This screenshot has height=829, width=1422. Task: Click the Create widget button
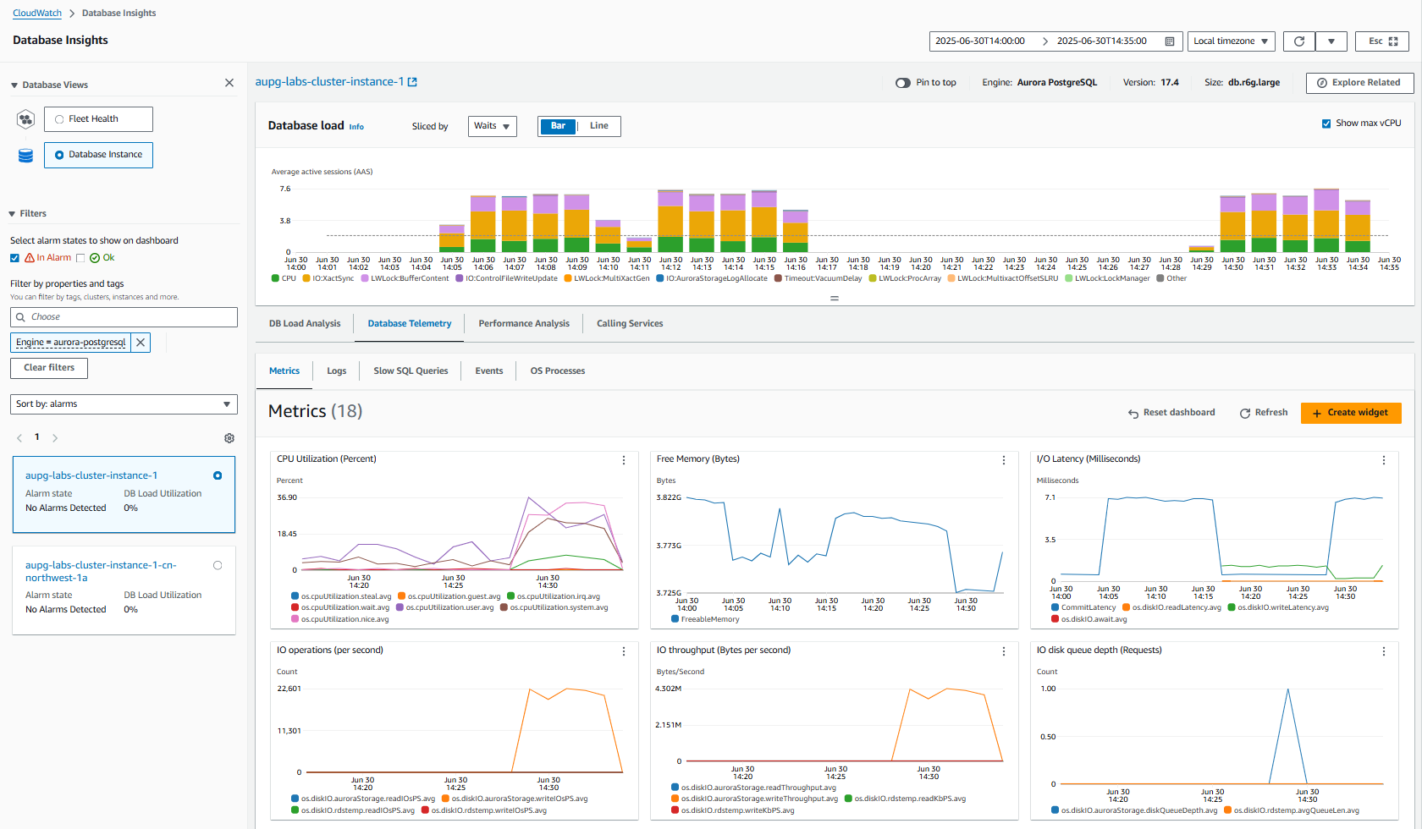point(1351,413)
